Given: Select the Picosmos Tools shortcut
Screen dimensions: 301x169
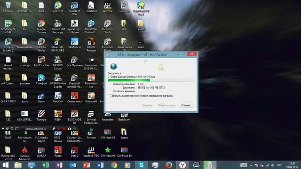Looking at the screenshot, I should 108,27.
